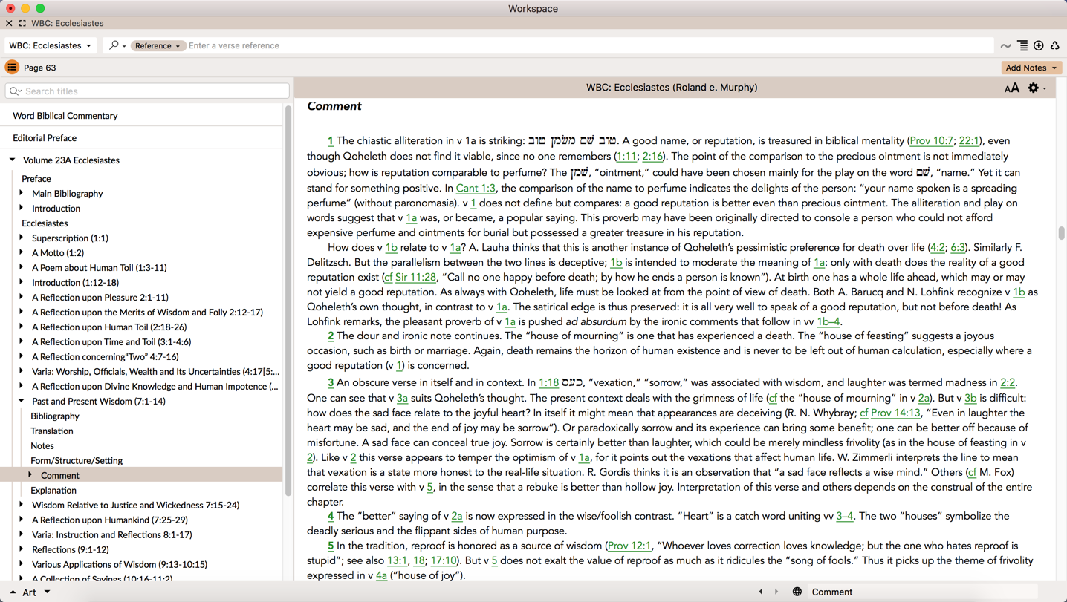Follow the Cant 1:3 link
This screenshot has height=602, width=1067.
(476, 188)
